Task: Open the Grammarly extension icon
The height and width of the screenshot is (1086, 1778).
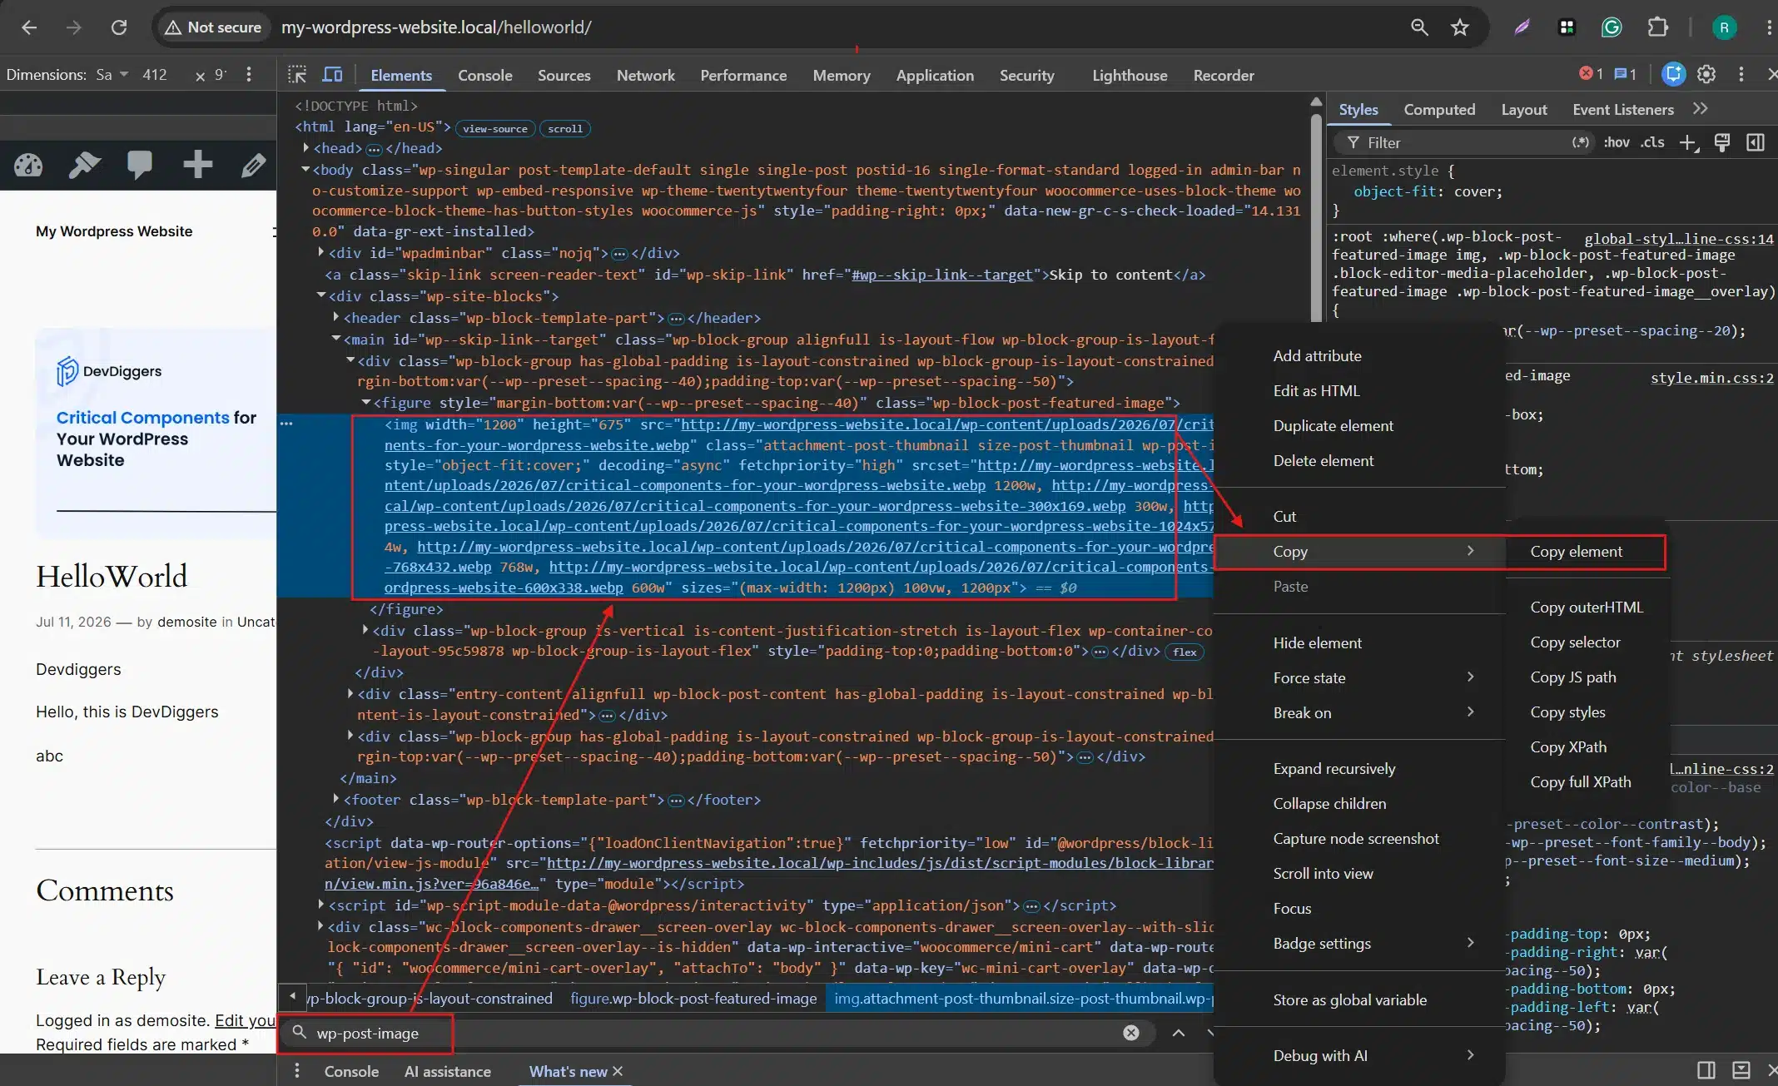Action: [1612, 27]
